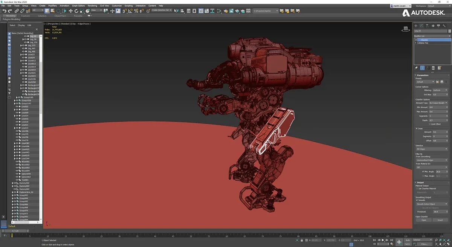Screen dimensions: 452x247
Task: Open the Create tab in the command panel
Action: pyautogui.click(x=416, y=26)
